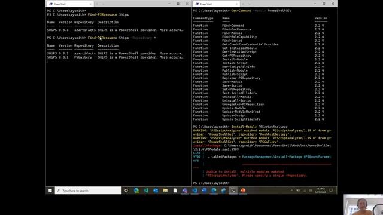This screenshot has height=215, width=383.
Task: Open green VS Code Insiders taskbar icon
Action: point(146,191)
